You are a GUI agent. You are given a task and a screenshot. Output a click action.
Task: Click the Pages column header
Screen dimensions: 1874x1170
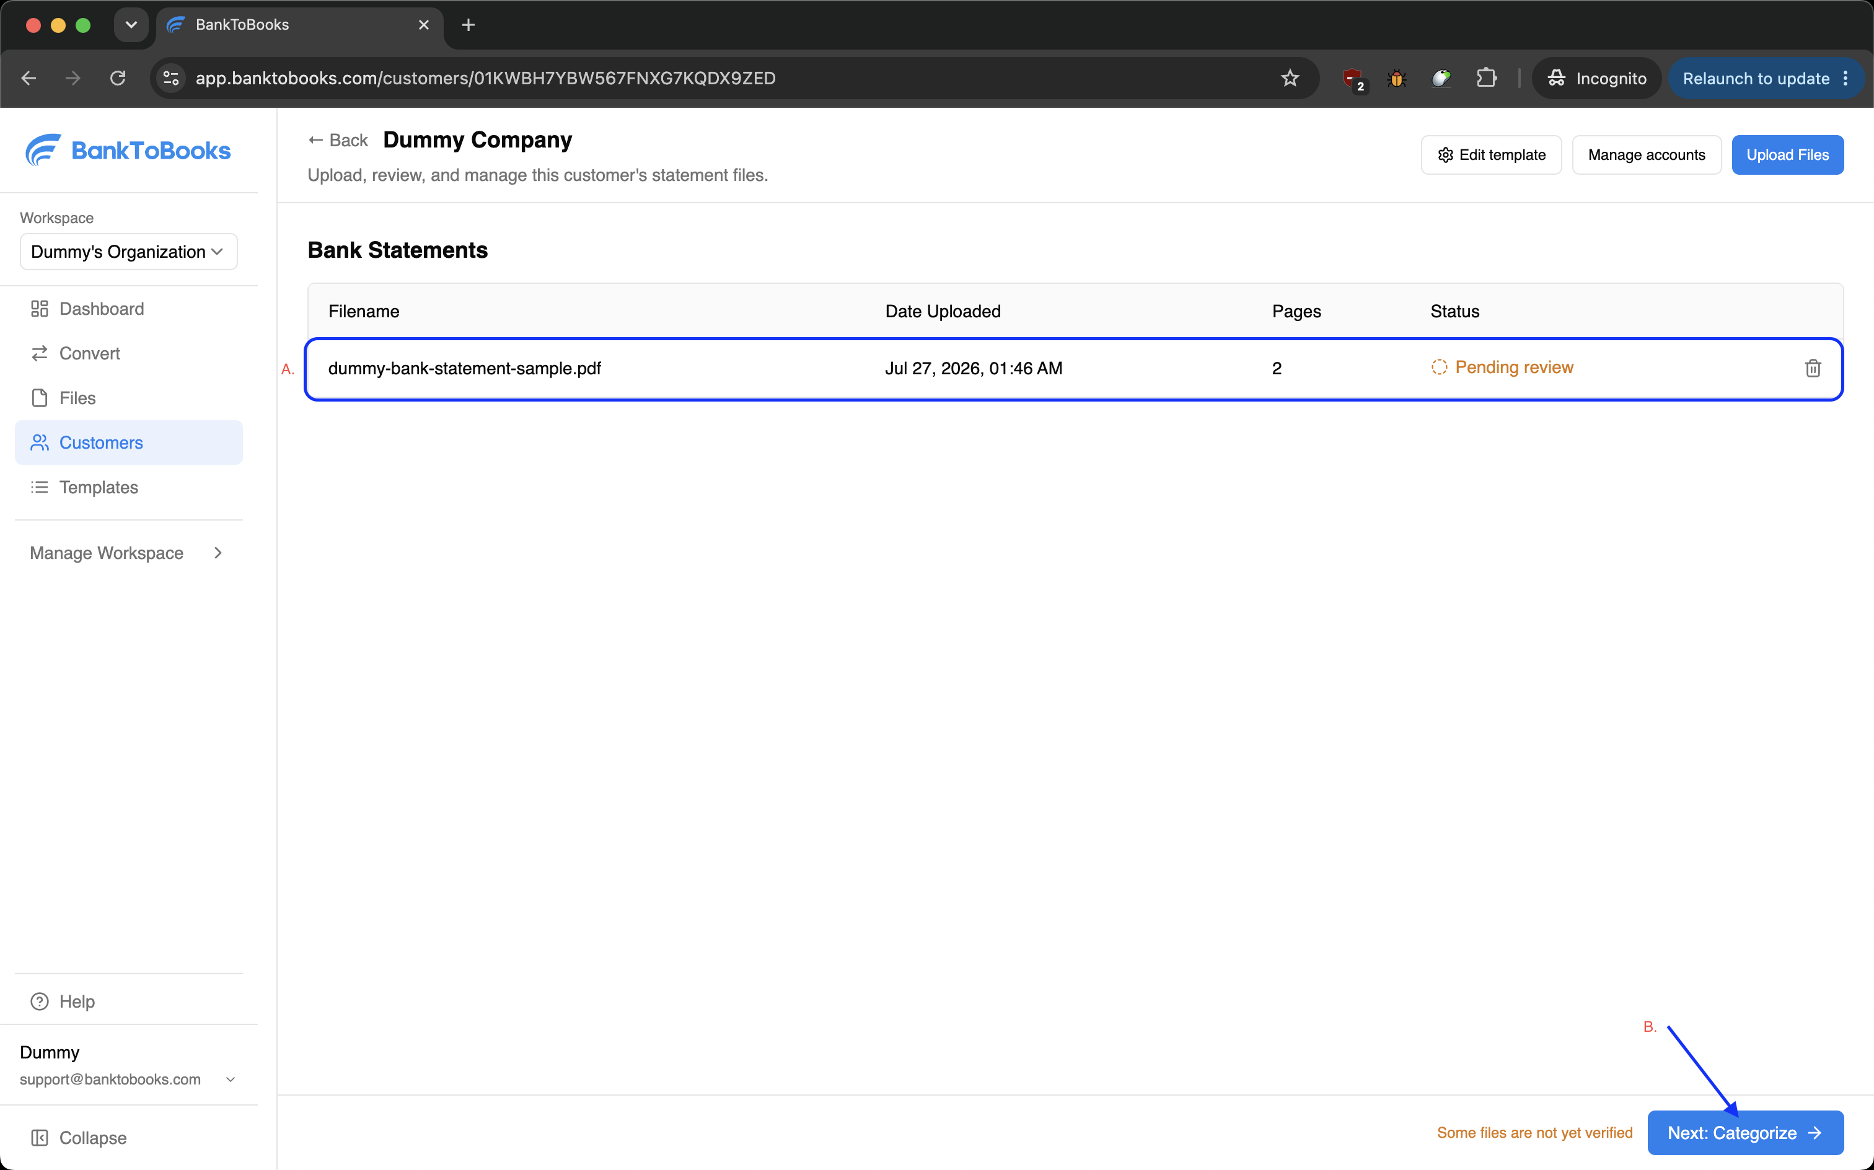click(x=1296, y=311)
